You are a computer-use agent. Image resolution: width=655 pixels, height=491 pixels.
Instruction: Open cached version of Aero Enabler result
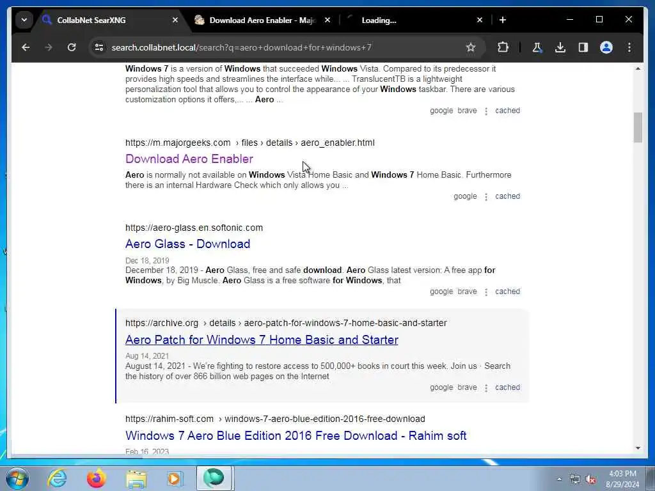(x=507, y=196)
